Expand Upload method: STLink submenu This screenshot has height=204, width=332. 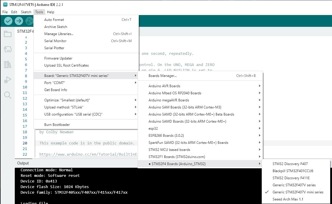coord(86,107)
